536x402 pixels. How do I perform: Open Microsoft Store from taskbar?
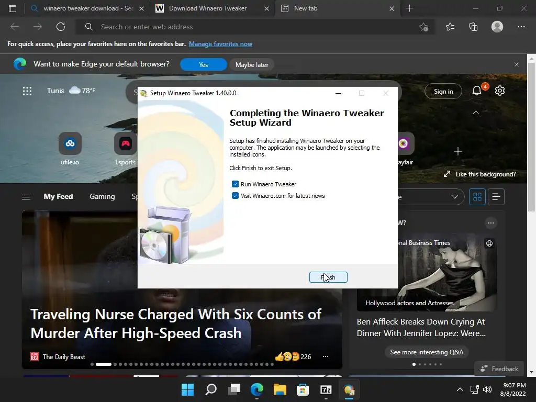coord(303,389)
